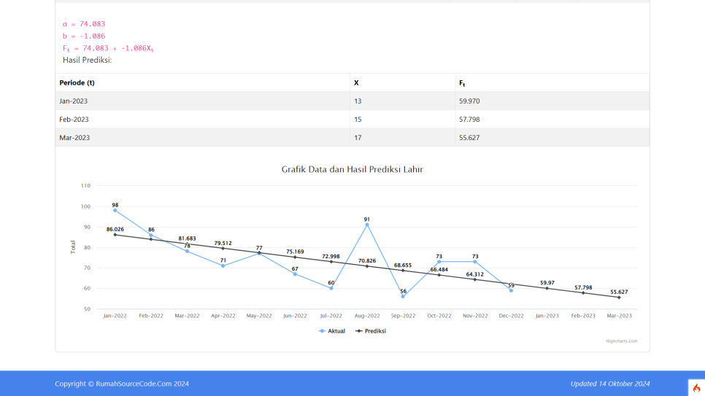Click the Jan-2022 Aktual data point 98
The image size is (705, 396).
[x=115, y=210]
